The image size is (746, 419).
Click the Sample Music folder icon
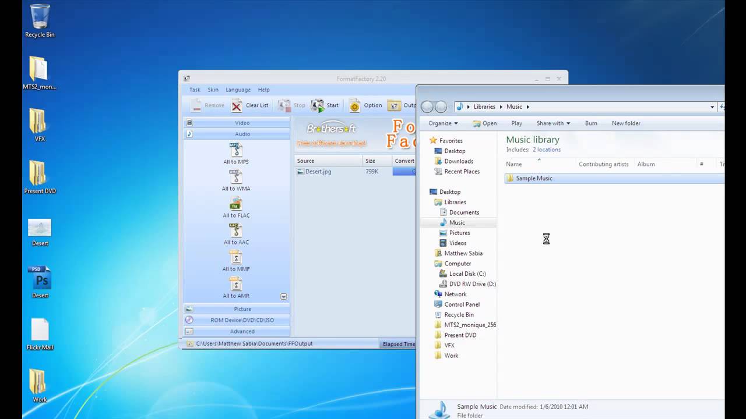click(511, 178)
